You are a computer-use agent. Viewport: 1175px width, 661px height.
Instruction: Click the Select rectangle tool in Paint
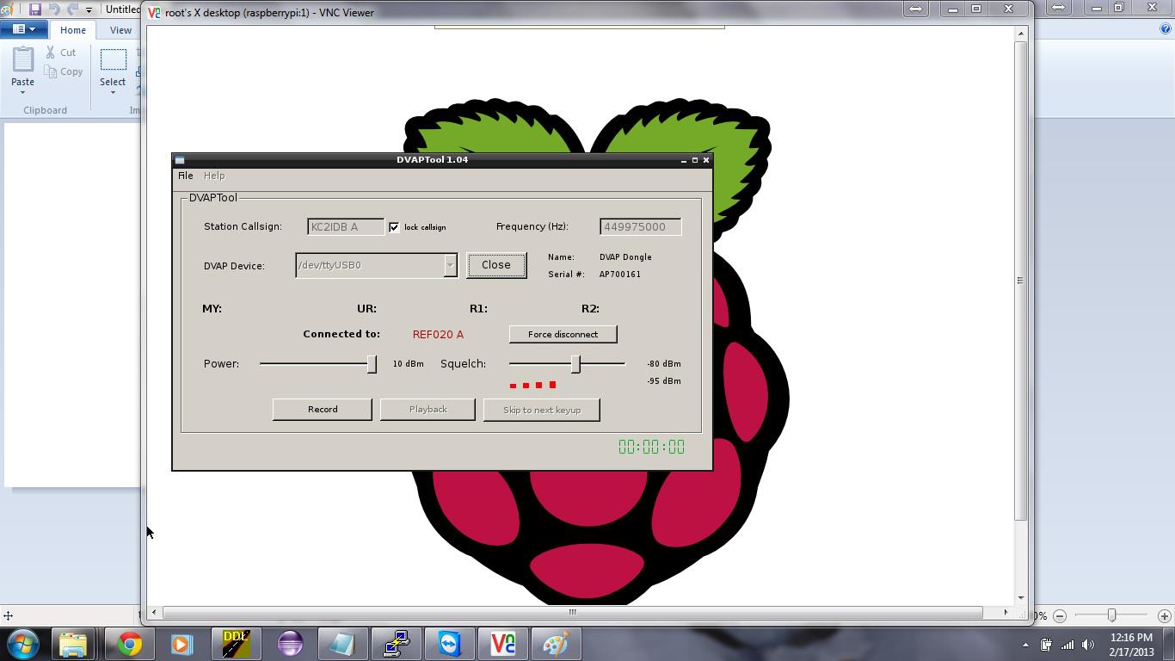[x=113, y=59]
